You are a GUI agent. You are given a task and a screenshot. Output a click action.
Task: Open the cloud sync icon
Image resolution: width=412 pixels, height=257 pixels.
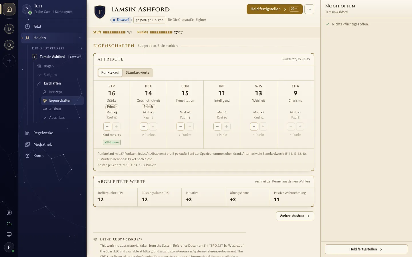pos(9,224)
